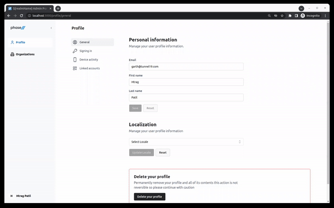
Task: Click the page vertical scrollbar
Action: coord(328,103)
